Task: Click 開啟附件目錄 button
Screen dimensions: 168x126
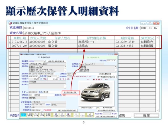Action: pos(87,108)
